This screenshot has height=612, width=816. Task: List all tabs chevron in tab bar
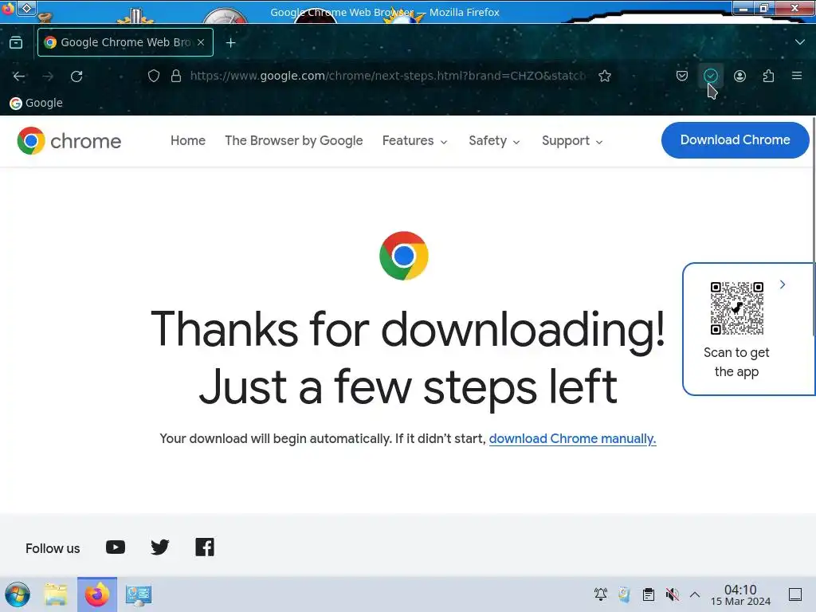click(799, 42)
